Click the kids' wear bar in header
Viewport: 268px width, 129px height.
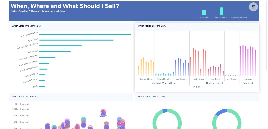pos(204,13)
